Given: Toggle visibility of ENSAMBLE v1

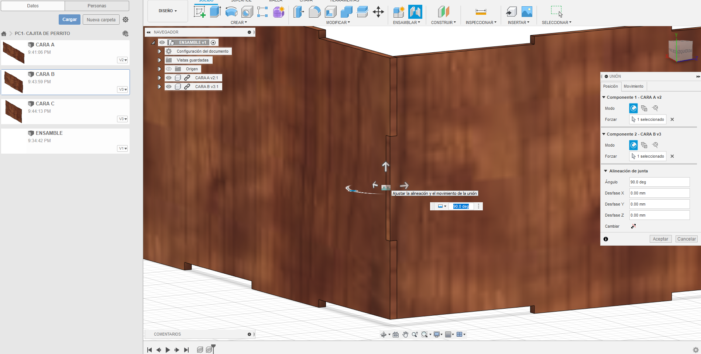Looking at the screenshot, I should pos(162,42).
